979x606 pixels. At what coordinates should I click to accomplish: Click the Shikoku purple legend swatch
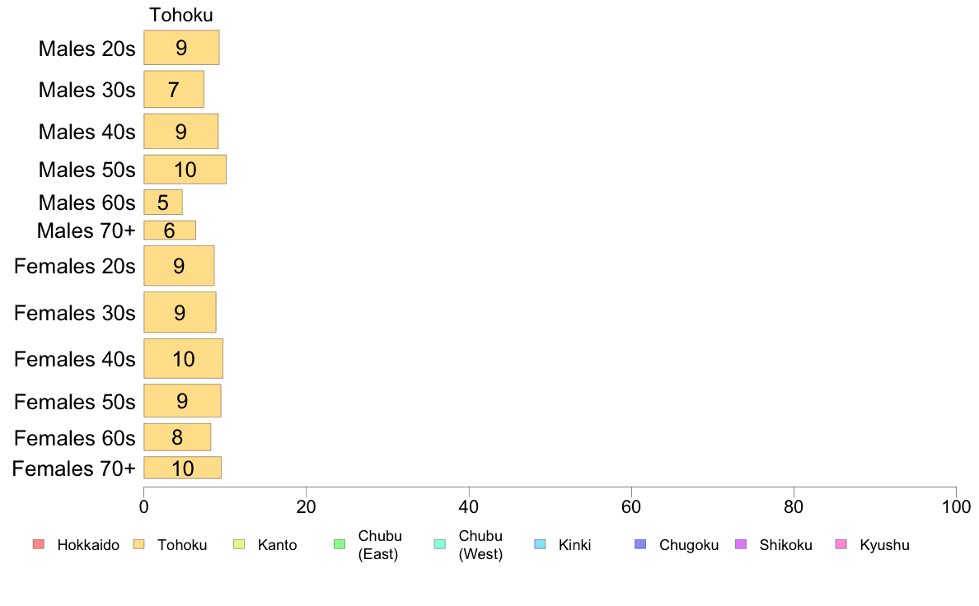coord(741,544)
